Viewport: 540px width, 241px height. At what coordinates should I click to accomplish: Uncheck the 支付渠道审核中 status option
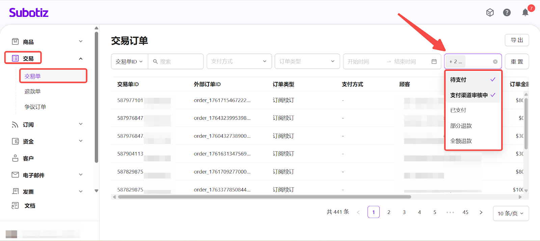coord(473,95)
